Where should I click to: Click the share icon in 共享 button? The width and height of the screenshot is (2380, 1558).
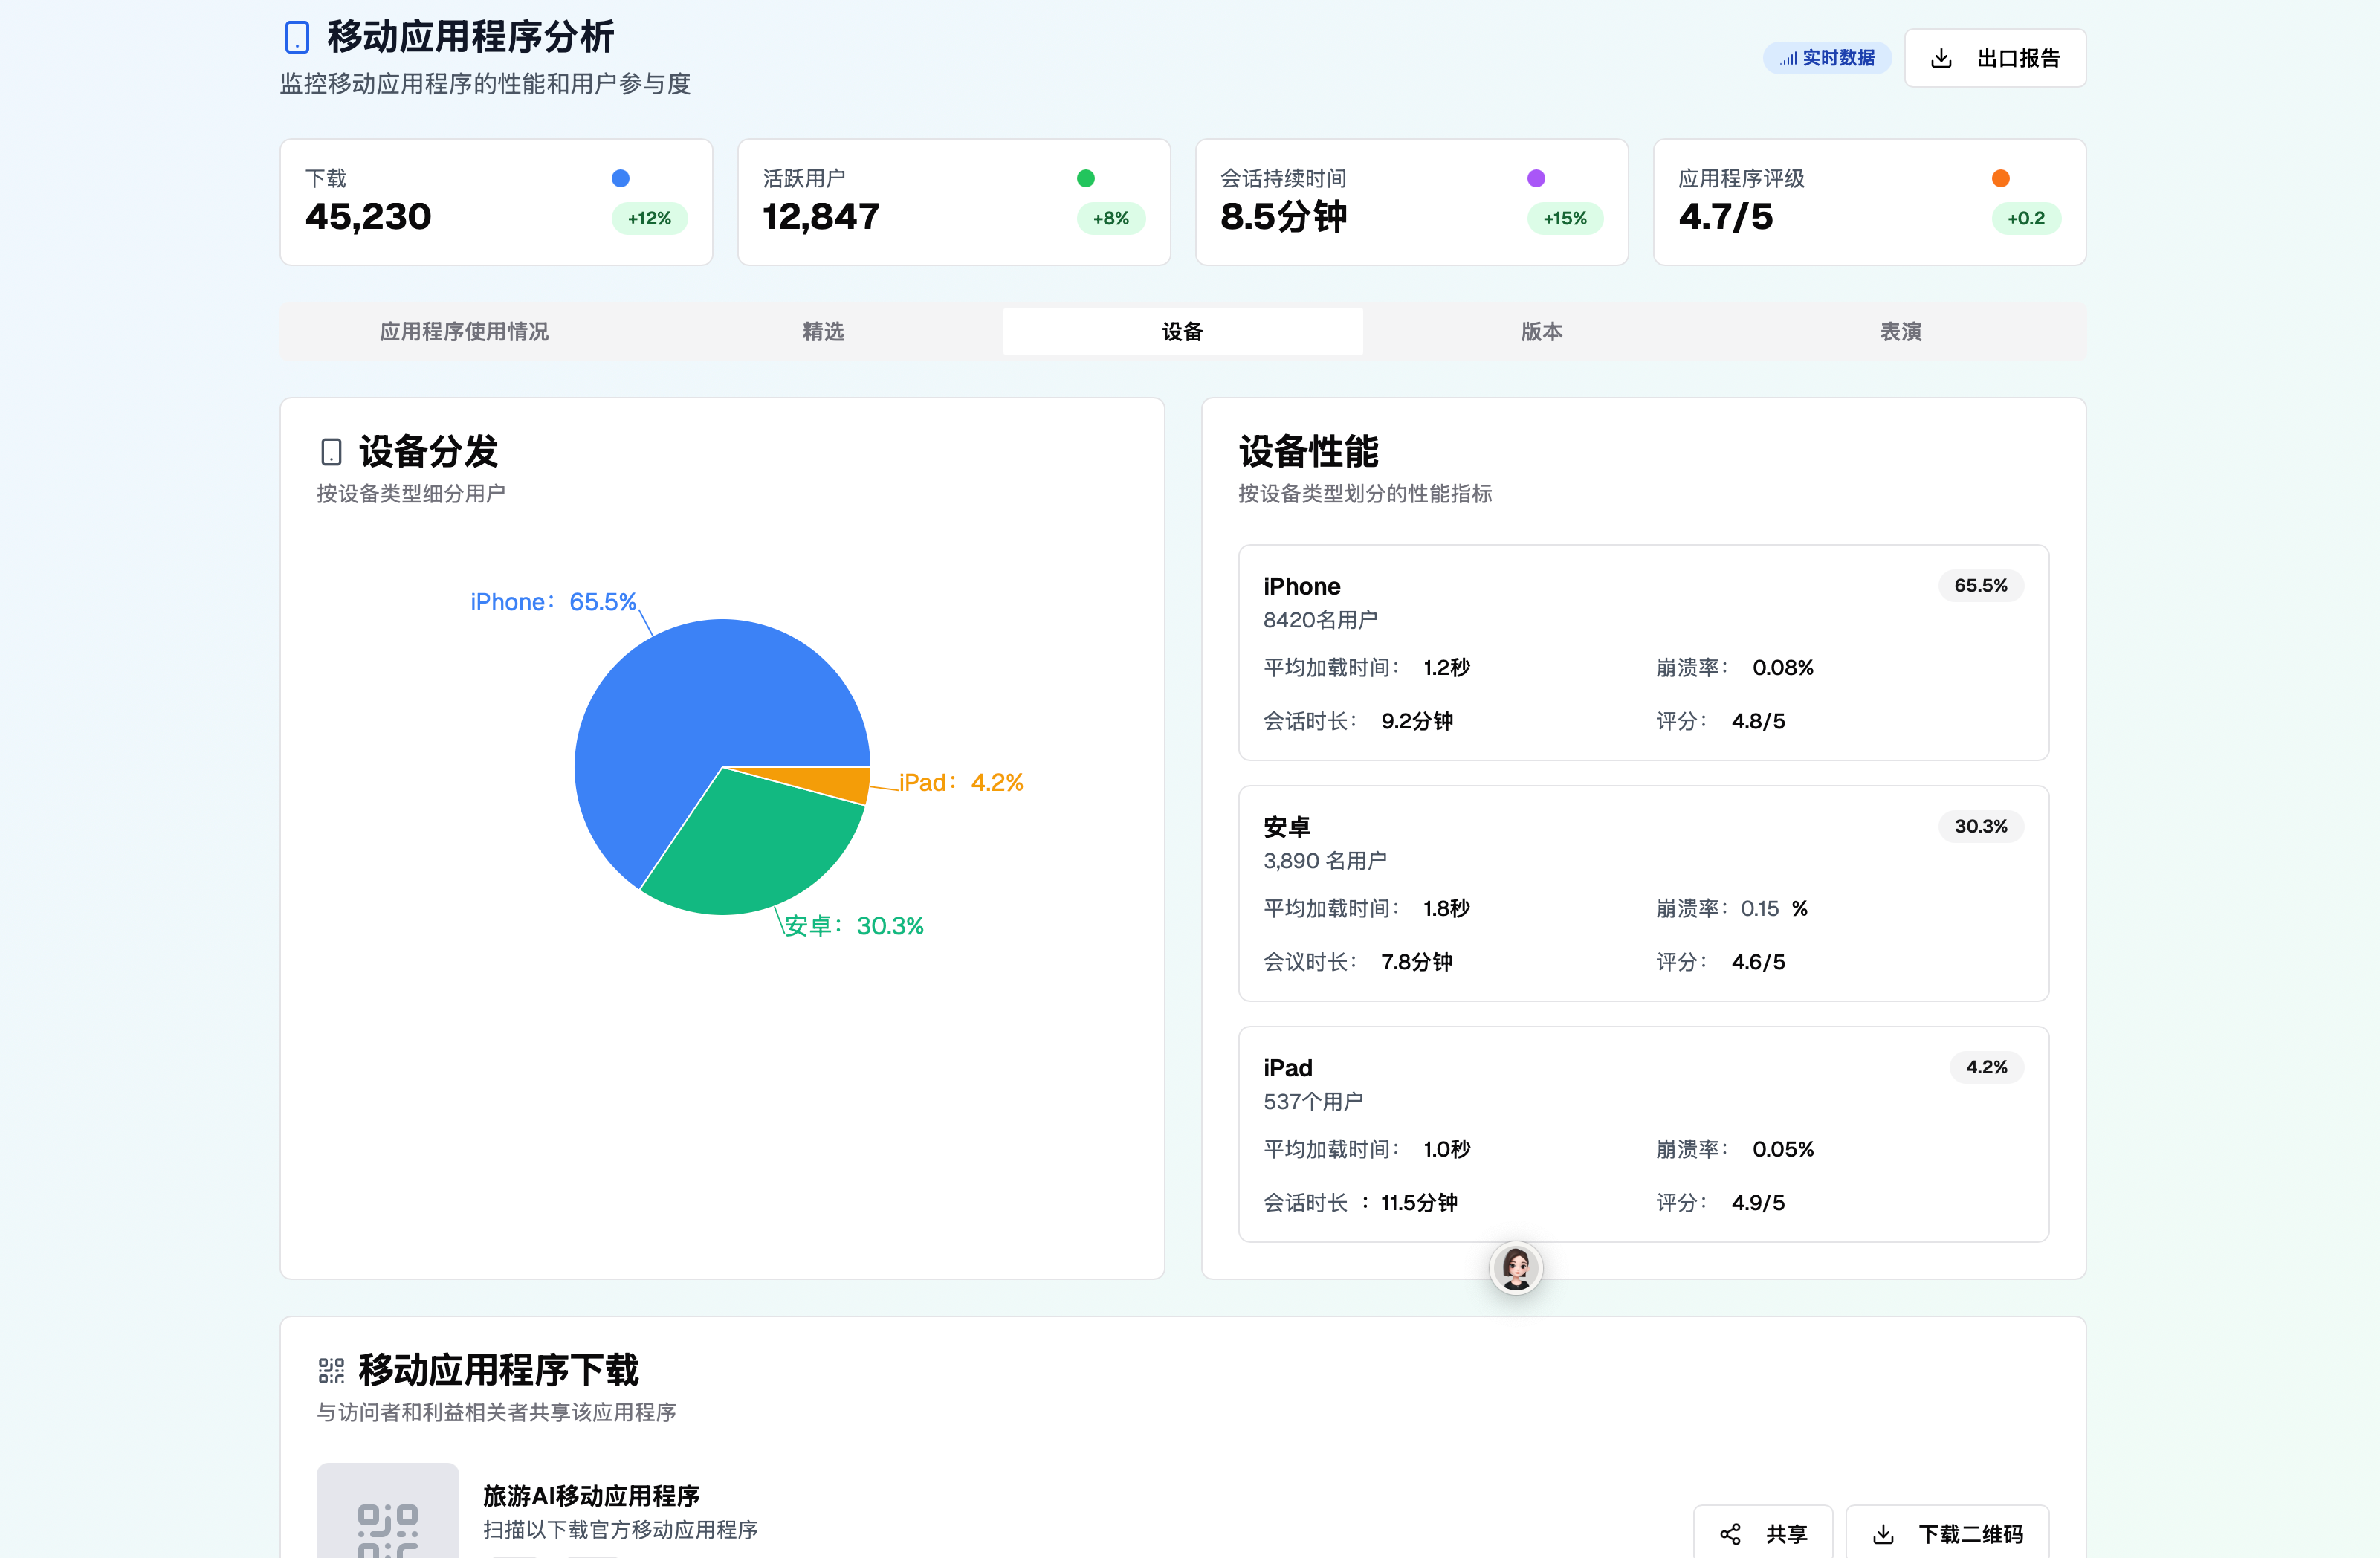tap(1730, 1534)
